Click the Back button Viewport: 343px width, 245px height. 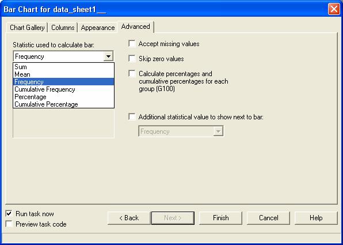129,218
